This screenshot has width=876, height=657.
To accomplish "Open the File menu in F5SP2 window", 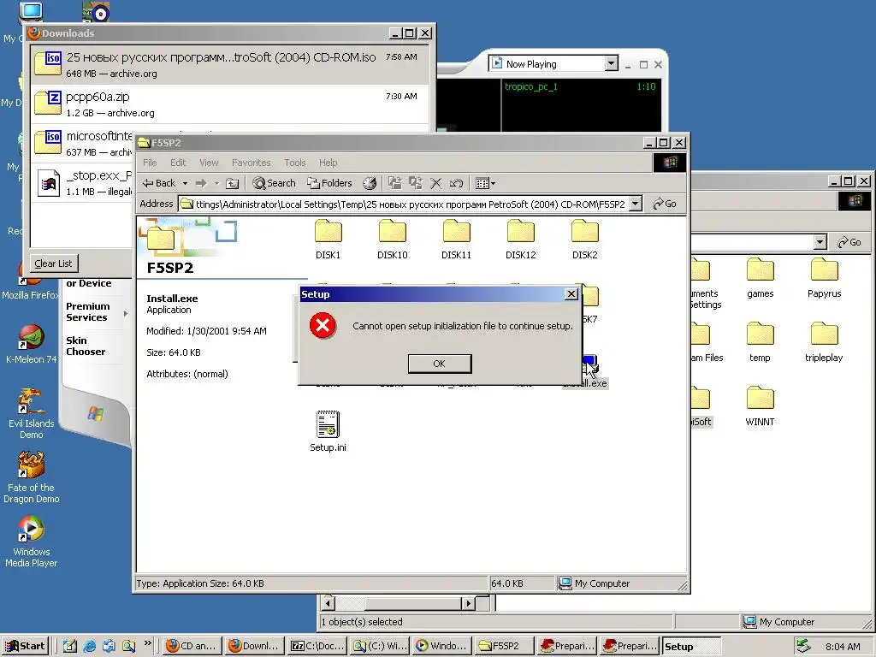I will (150, 163).
